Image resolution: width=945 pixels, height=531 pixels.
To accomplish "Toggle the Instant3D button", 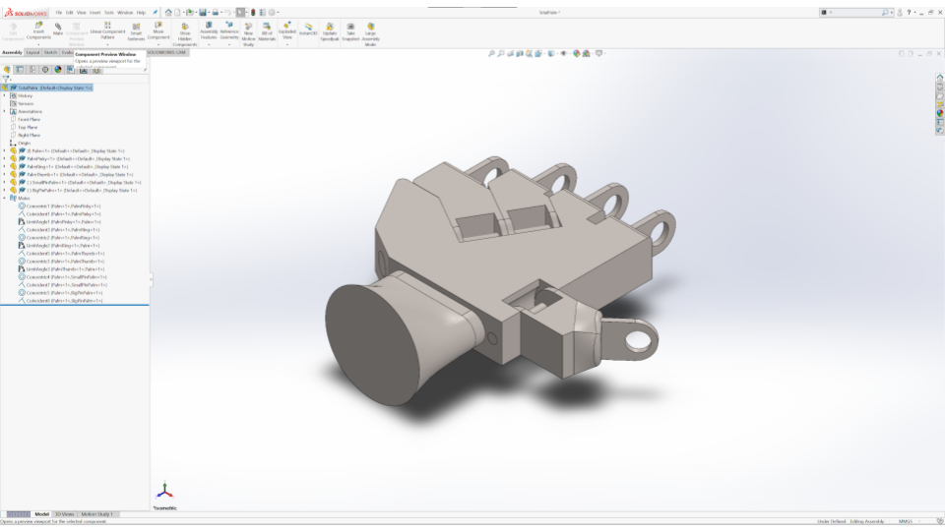I will coord(308,29).
